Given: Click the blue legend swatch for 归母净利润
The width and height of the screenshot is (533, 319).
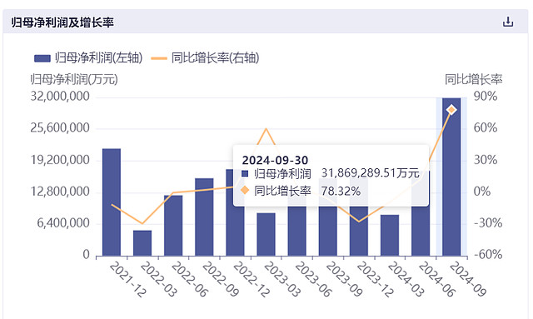Looking at the screenshot, I should (x=42, y=58).
